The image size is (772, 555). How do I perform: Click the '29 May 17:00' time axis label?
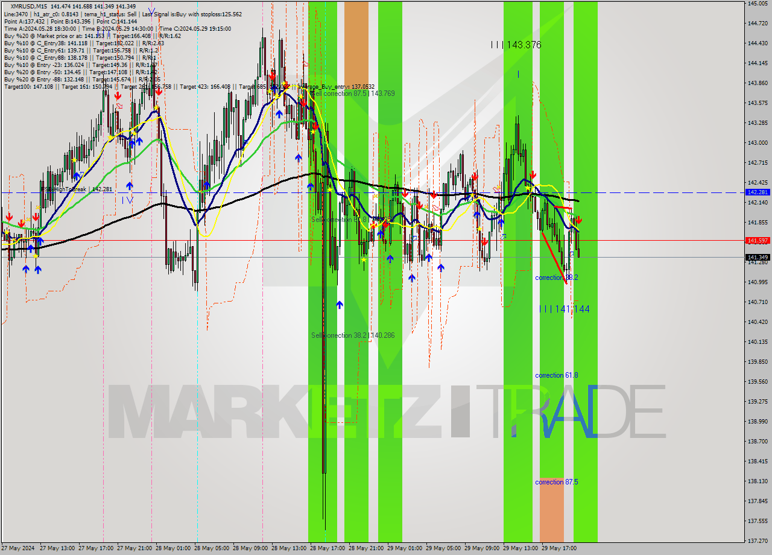pos(559,548)
